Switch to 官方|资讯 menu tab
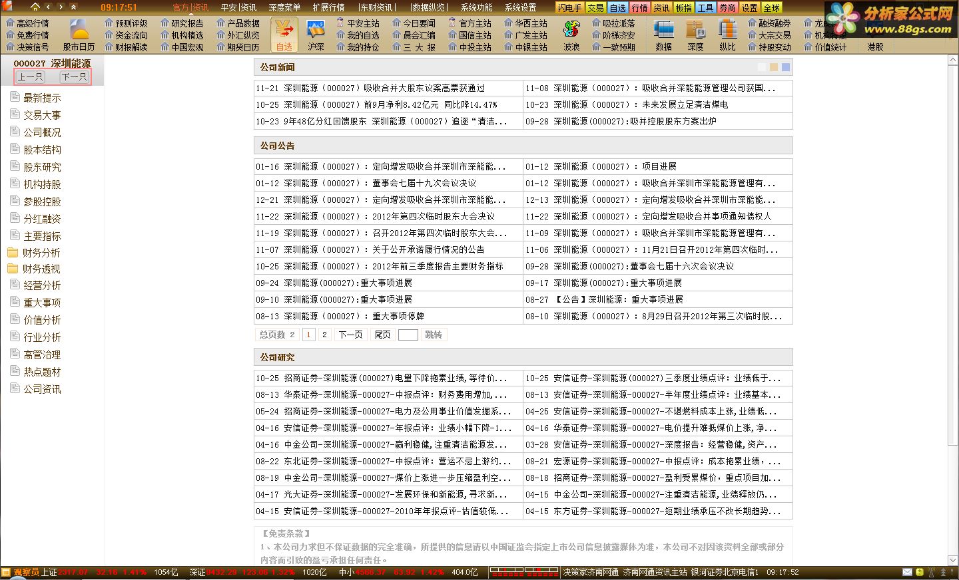Screen dimensions: 959x580 190,7
